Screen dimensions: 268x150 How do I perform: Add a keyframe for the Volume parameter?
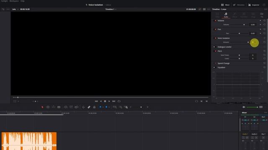pyautogui.click(x=260, y=25)
